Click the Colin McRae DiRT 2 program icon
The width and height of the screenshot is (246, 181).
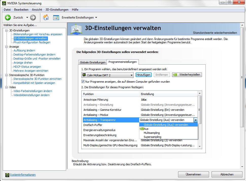coord(84,75)
